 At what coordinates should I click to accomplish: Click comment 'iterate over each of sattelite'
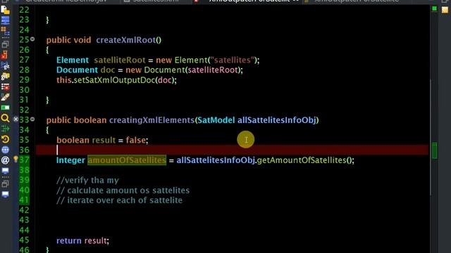pos(119,200)
